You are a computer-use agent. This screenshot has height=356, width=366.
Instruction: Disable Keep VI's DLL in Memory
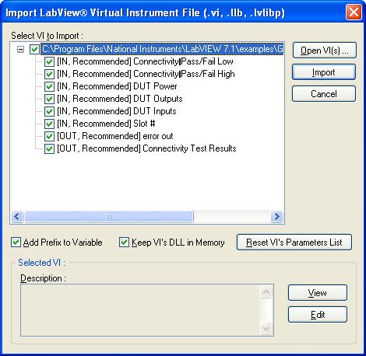[x=124, y=243]
